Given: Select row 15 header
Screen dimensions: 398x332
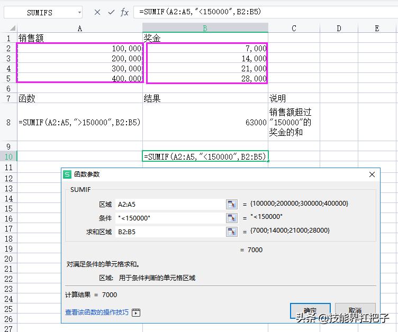Looking at the screenshot, I should 8,208.
